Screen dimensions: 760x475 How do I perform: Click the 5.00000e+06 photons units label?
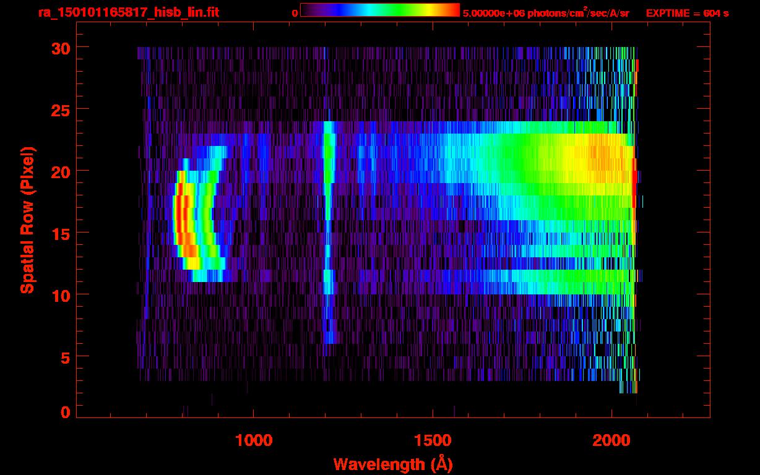[x=546, y=13]
